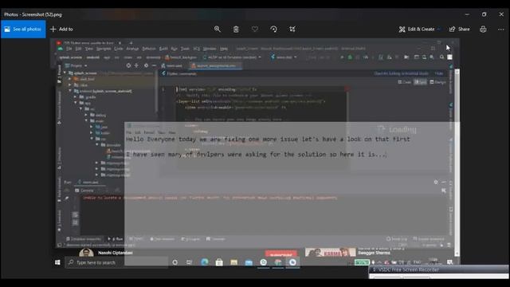Viewport: 510px width, 287px height.
Task: Click Open for Editing in Android Studio link
Action: pos(401,73)
